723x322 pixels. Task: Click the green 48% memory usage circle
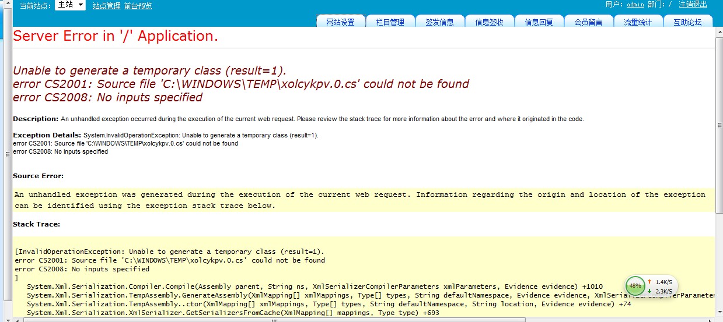[x=635, y=286]
